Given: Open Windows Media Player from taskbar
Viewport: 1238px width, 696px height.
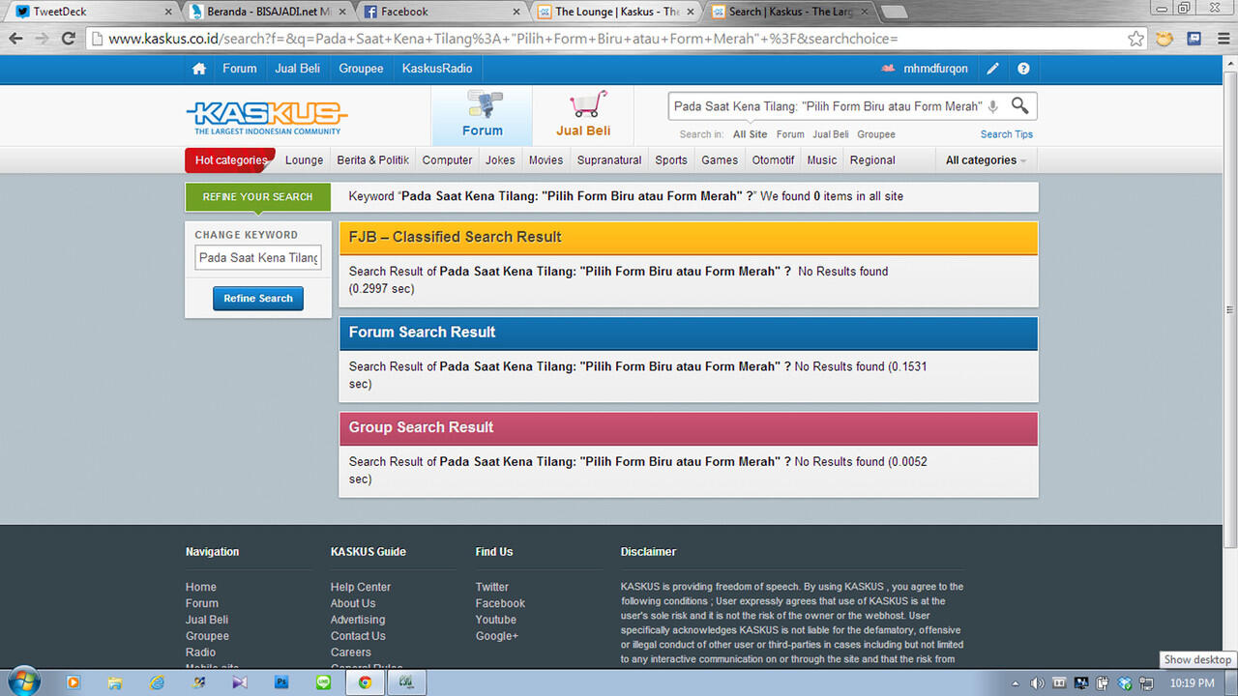Looking at the screenshot, I should click(74, 681).
